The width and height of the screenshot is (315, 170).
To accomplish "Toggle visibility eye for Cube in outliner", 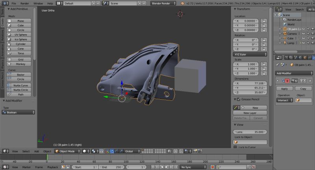I will 304,38.
